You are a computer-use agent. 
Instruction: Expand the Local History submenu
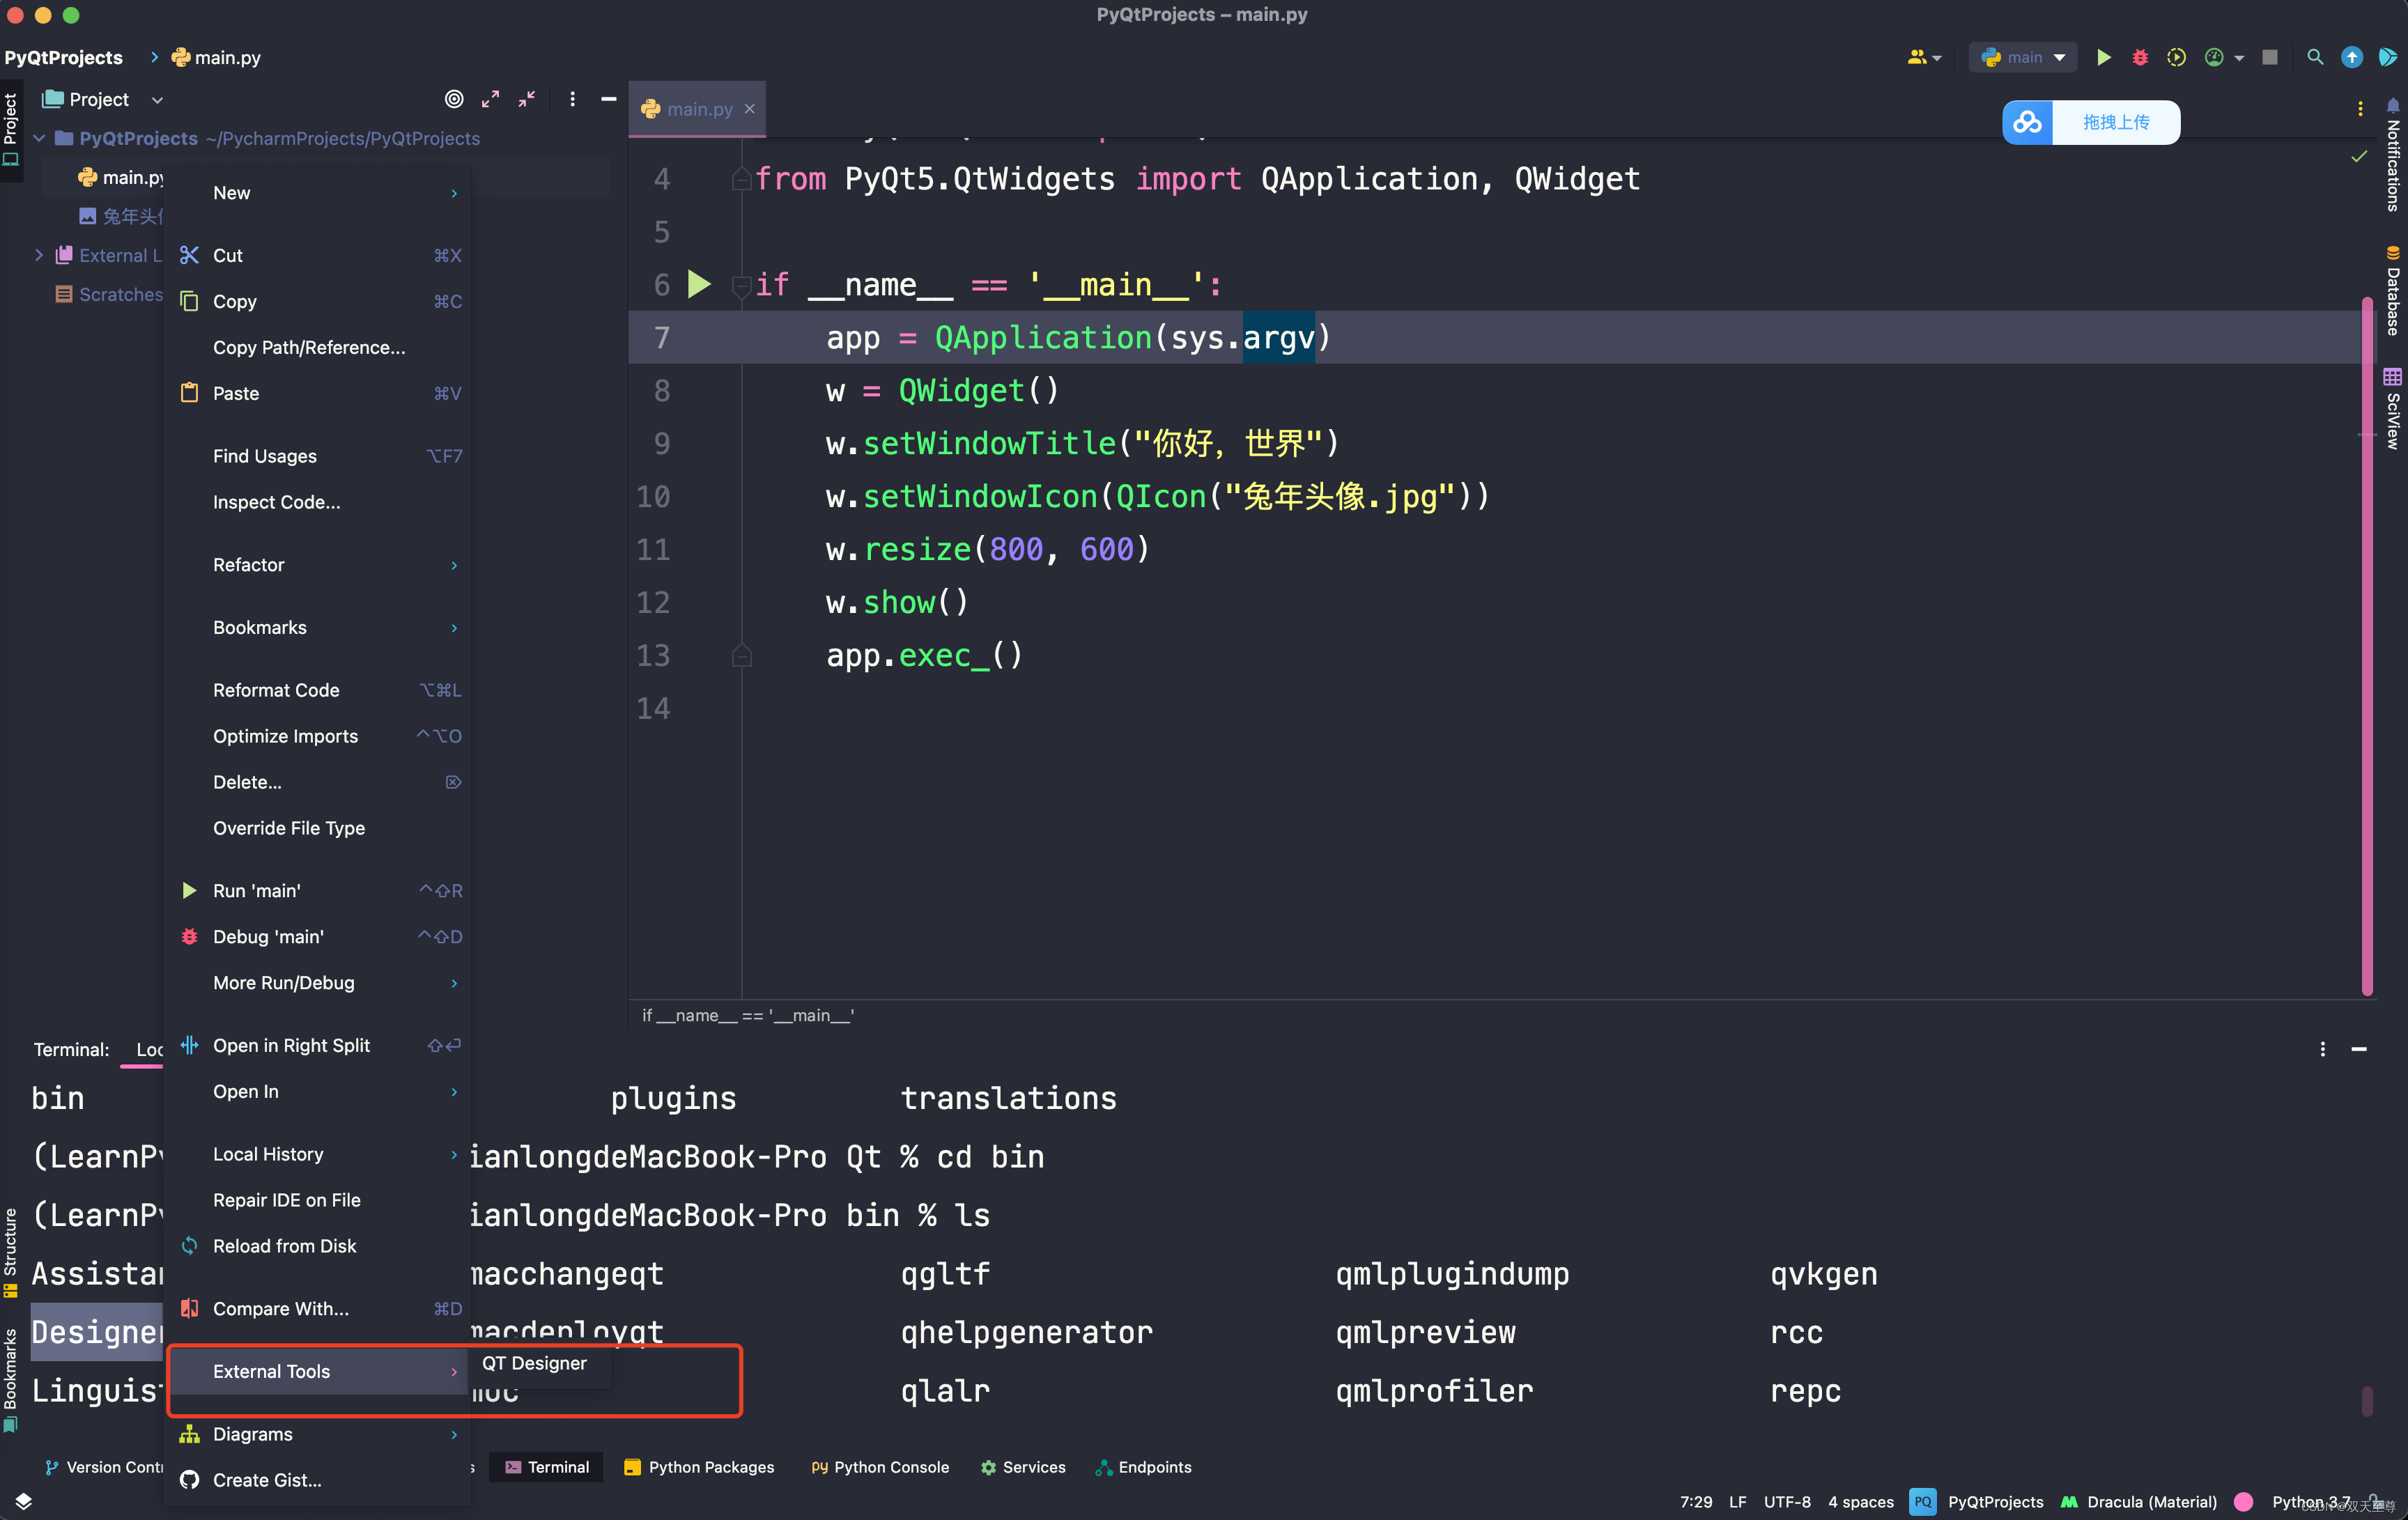click(x=318, y=1154)
